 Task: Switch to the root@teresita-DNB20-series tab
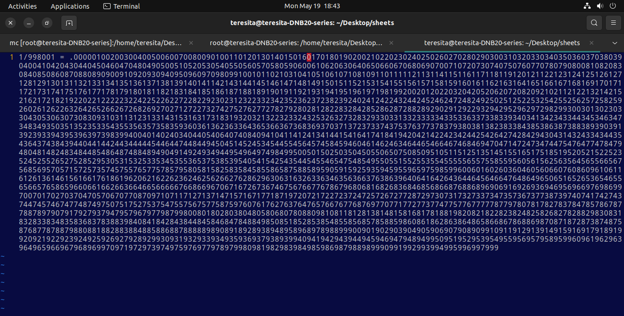[296, 43]
